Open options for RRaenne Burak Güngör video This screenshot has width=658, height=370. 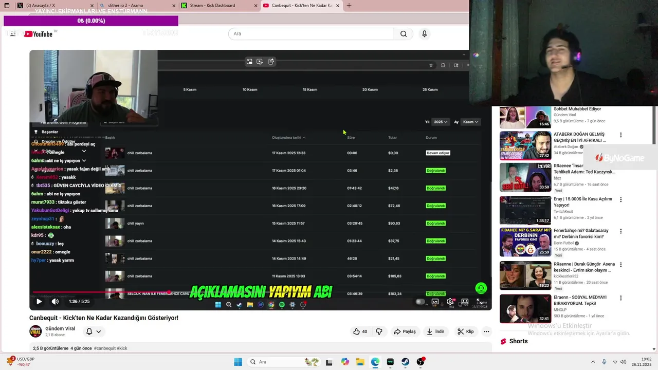620,265
